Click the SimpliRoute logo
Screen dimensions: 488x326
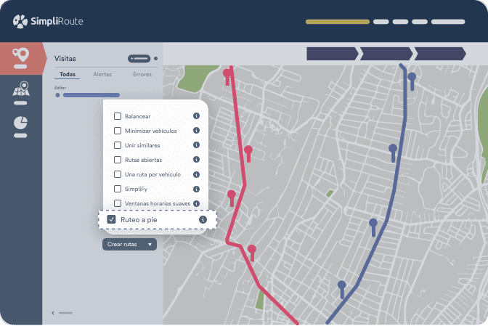point(48,21)
